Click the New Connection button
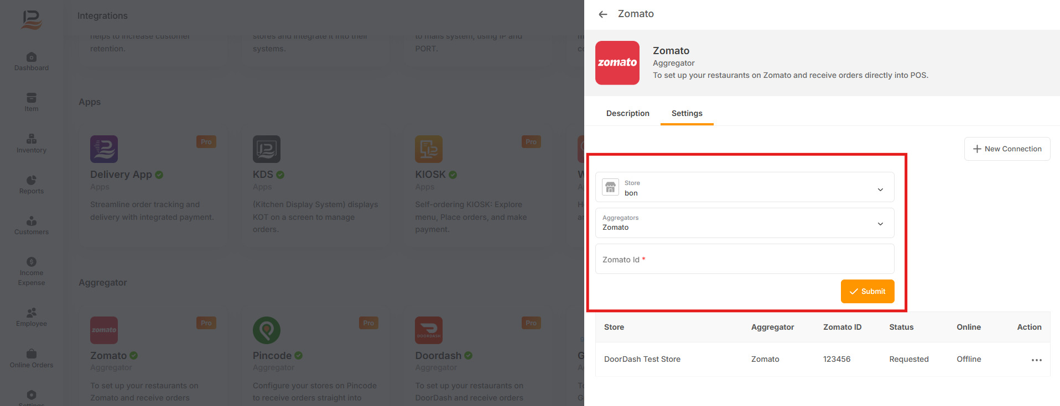The width and height of the screenshot is (1060, 406). click(1007, 149)
